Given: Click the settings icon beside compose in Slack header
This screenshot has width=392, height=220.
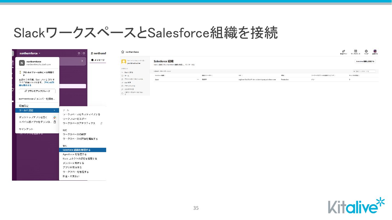Looking at the screenshot, I should click(79, 53).
